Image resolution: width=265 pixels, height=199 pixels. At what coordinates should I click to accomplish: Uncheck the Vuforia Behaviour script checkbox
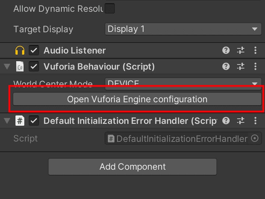pos(34,66)
